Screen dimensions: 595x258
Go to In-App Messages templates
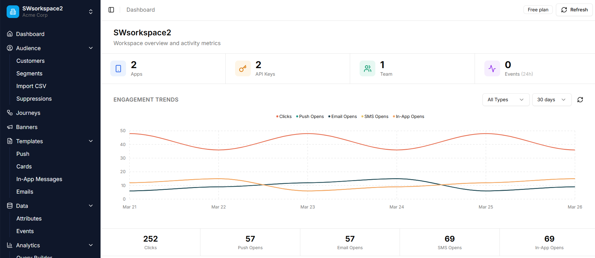[x=39, y=179]
